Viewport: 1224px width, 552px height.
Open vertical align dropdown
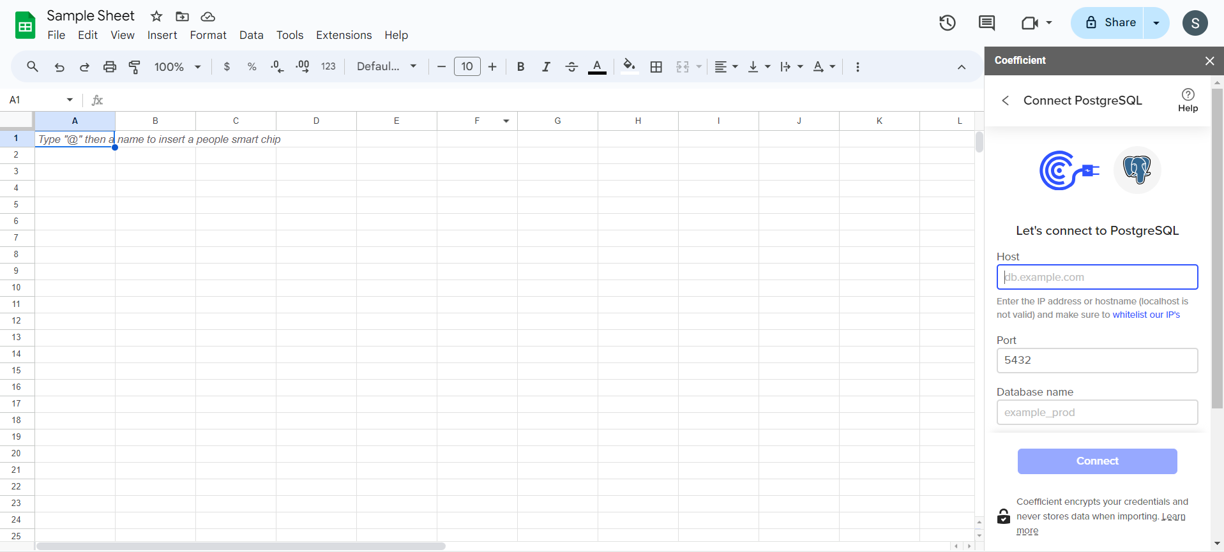click(x=759, y=67)
